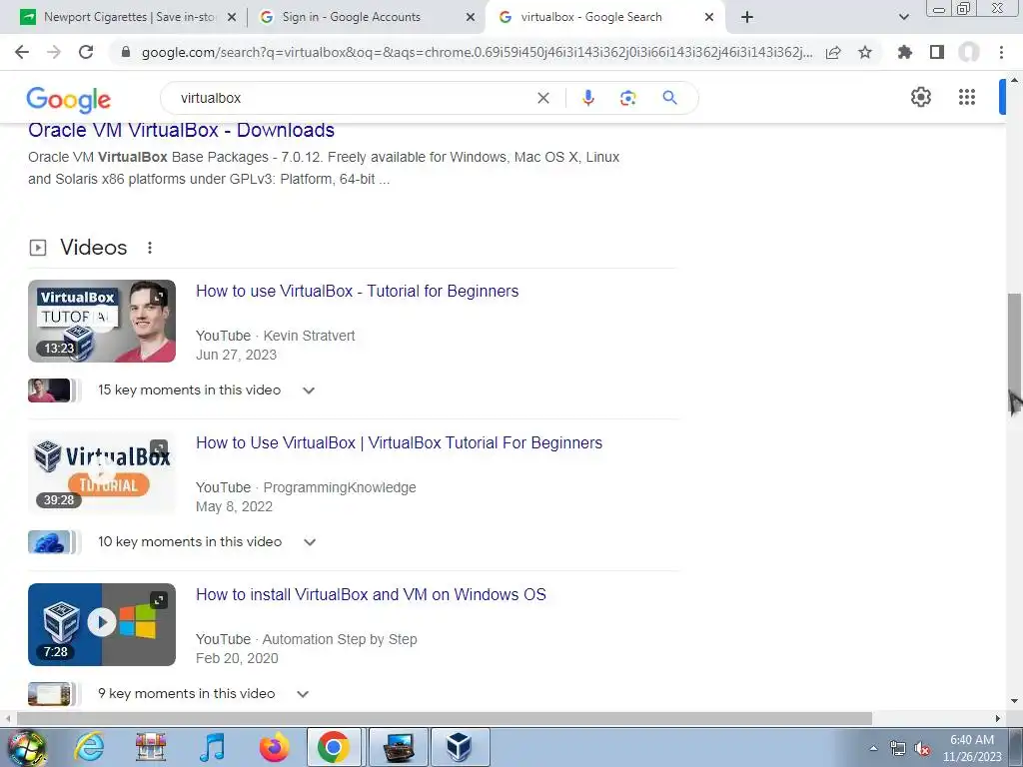This screenshot has height=767, width=1023.
Task: Click the 15 key moments preview thumbnail
Action: (50, 390)
